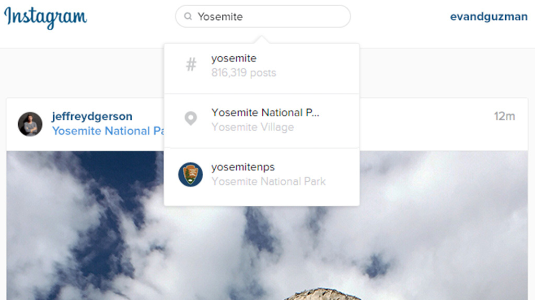Click the Yosemite Village subtitle
Image resolution: width=535 pixels, height=300 pixels.
pos(252,127)
